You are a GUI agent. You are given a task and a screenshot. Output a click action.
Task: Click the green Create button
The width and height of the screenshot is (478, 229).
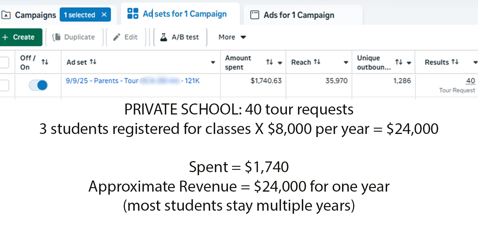(19, 37)
